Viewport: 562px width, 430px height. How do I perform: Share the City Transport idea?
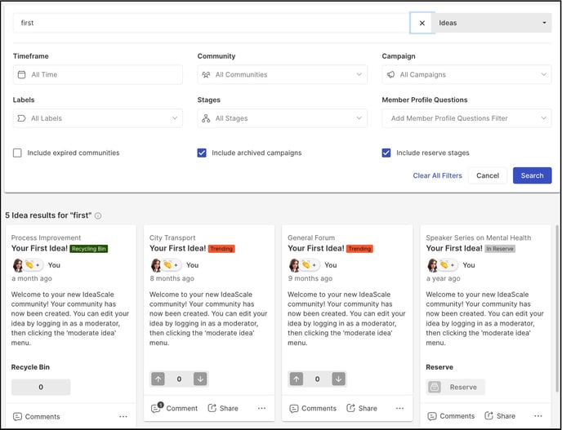click(223, 408)
